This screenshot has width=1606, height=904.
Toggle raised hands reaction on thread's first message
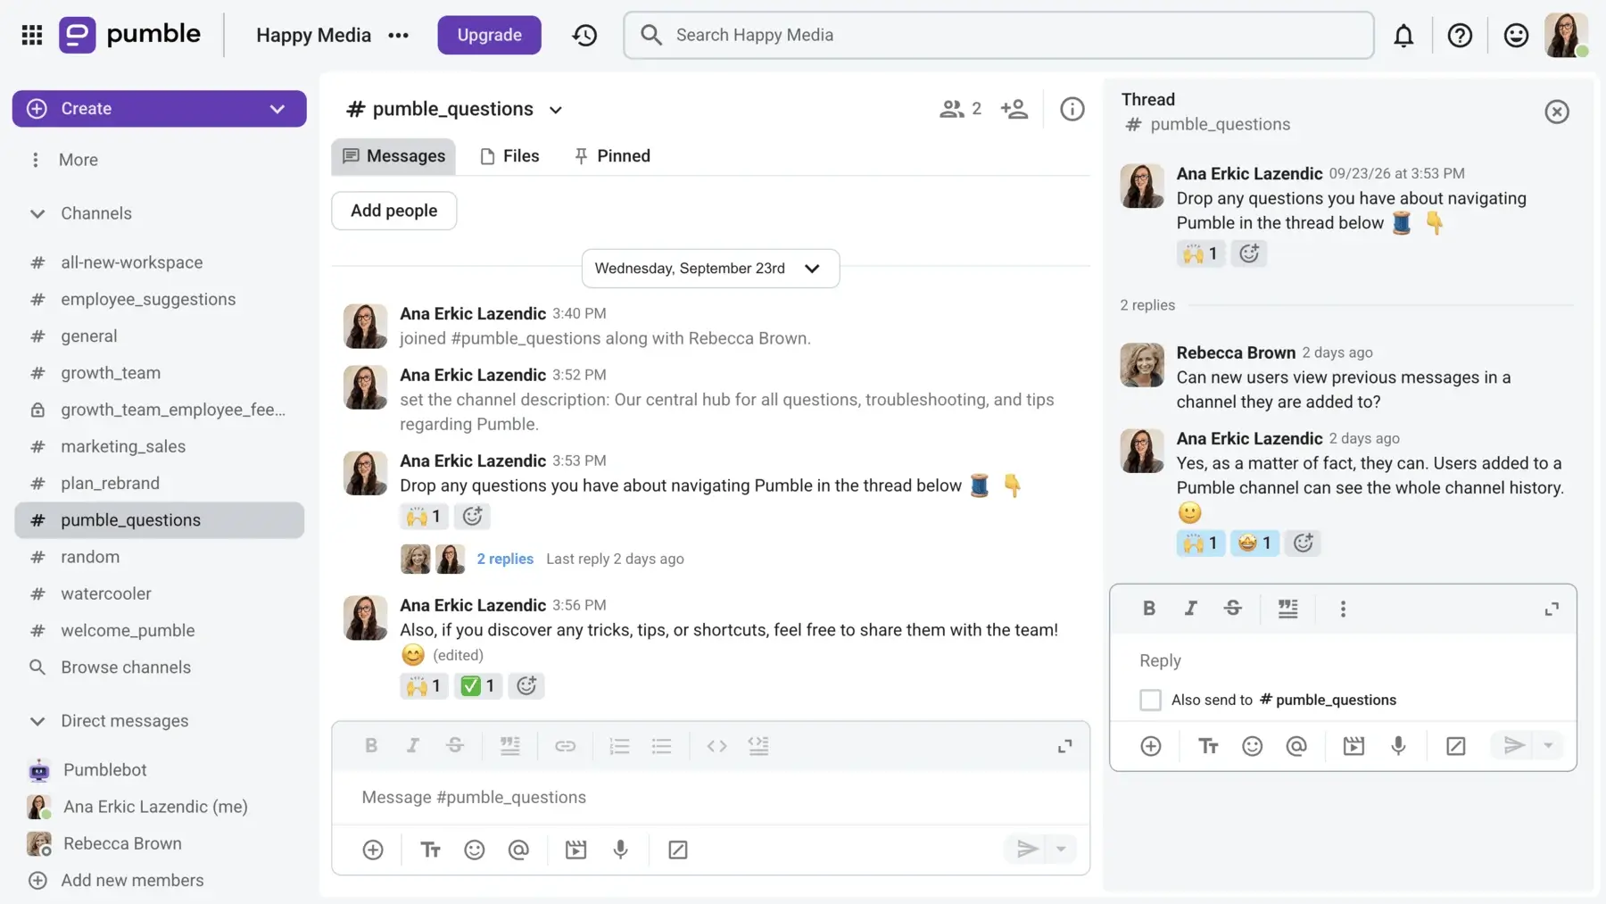[x=1201, y=253]
